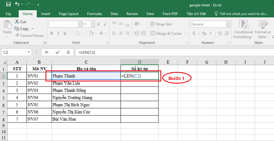The height and width of the screenshot is (141, 274).
Task: Click the Copy button
Action: tap(22, 29)
